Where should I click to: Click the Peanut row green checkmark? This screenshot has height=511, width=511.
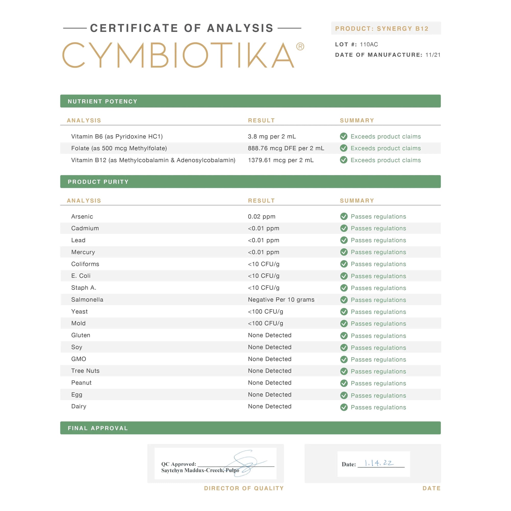click(x=344, y=383)
